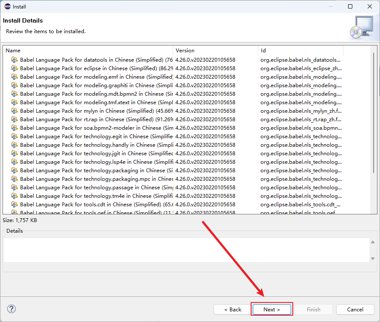Maximize the Install dialog window
Screen dimensions: 380x322
350,6
